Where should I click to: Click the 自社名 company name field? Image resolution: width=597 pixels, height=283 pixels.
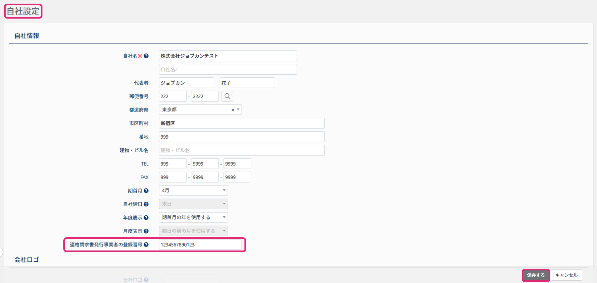(x=228, y=56)
